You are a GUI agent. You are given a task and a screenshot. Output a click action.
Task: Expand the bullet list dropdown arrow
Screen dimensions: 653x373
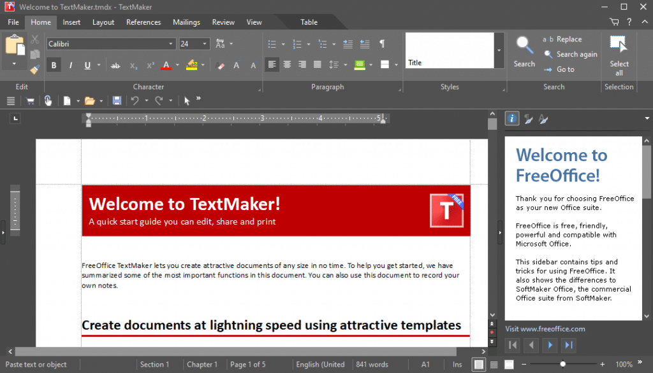click(283, 44)
